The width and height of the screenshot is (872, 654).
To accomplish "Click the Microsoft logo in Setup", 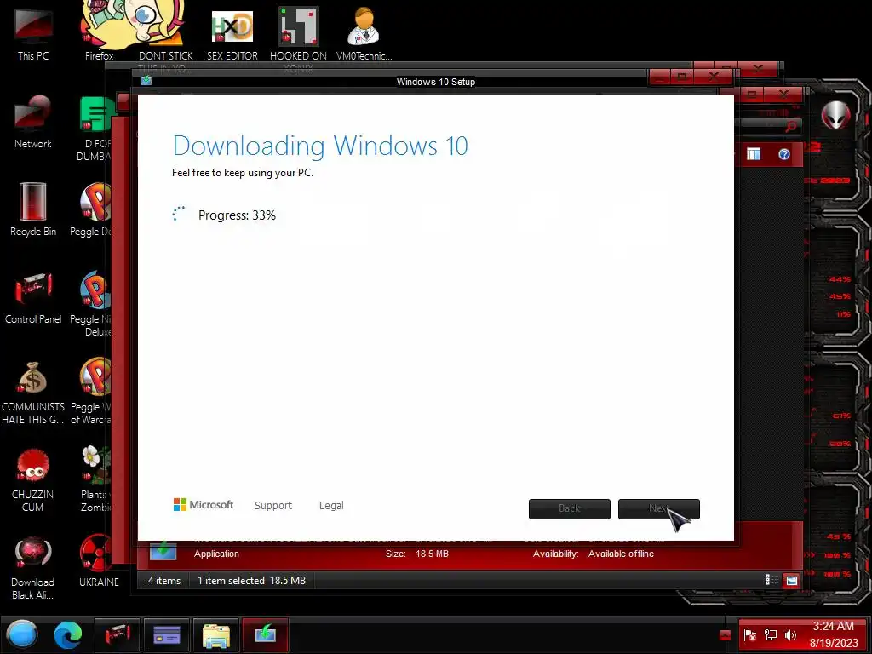I will (204, 504).
